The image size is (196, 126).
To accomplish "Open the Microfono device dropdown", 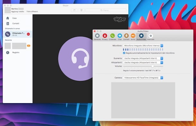I will pos(143,46).
